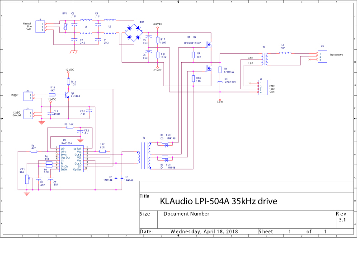Select the title KLAudio LPI-504A 35kHz drive
Image resolution: width=358 pixels, height=276 pixels.
pos(218,201)
